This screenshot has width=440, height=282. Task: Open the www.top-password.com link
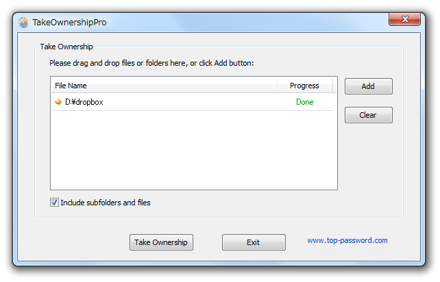pyautogui.click(x=347, y=240)
